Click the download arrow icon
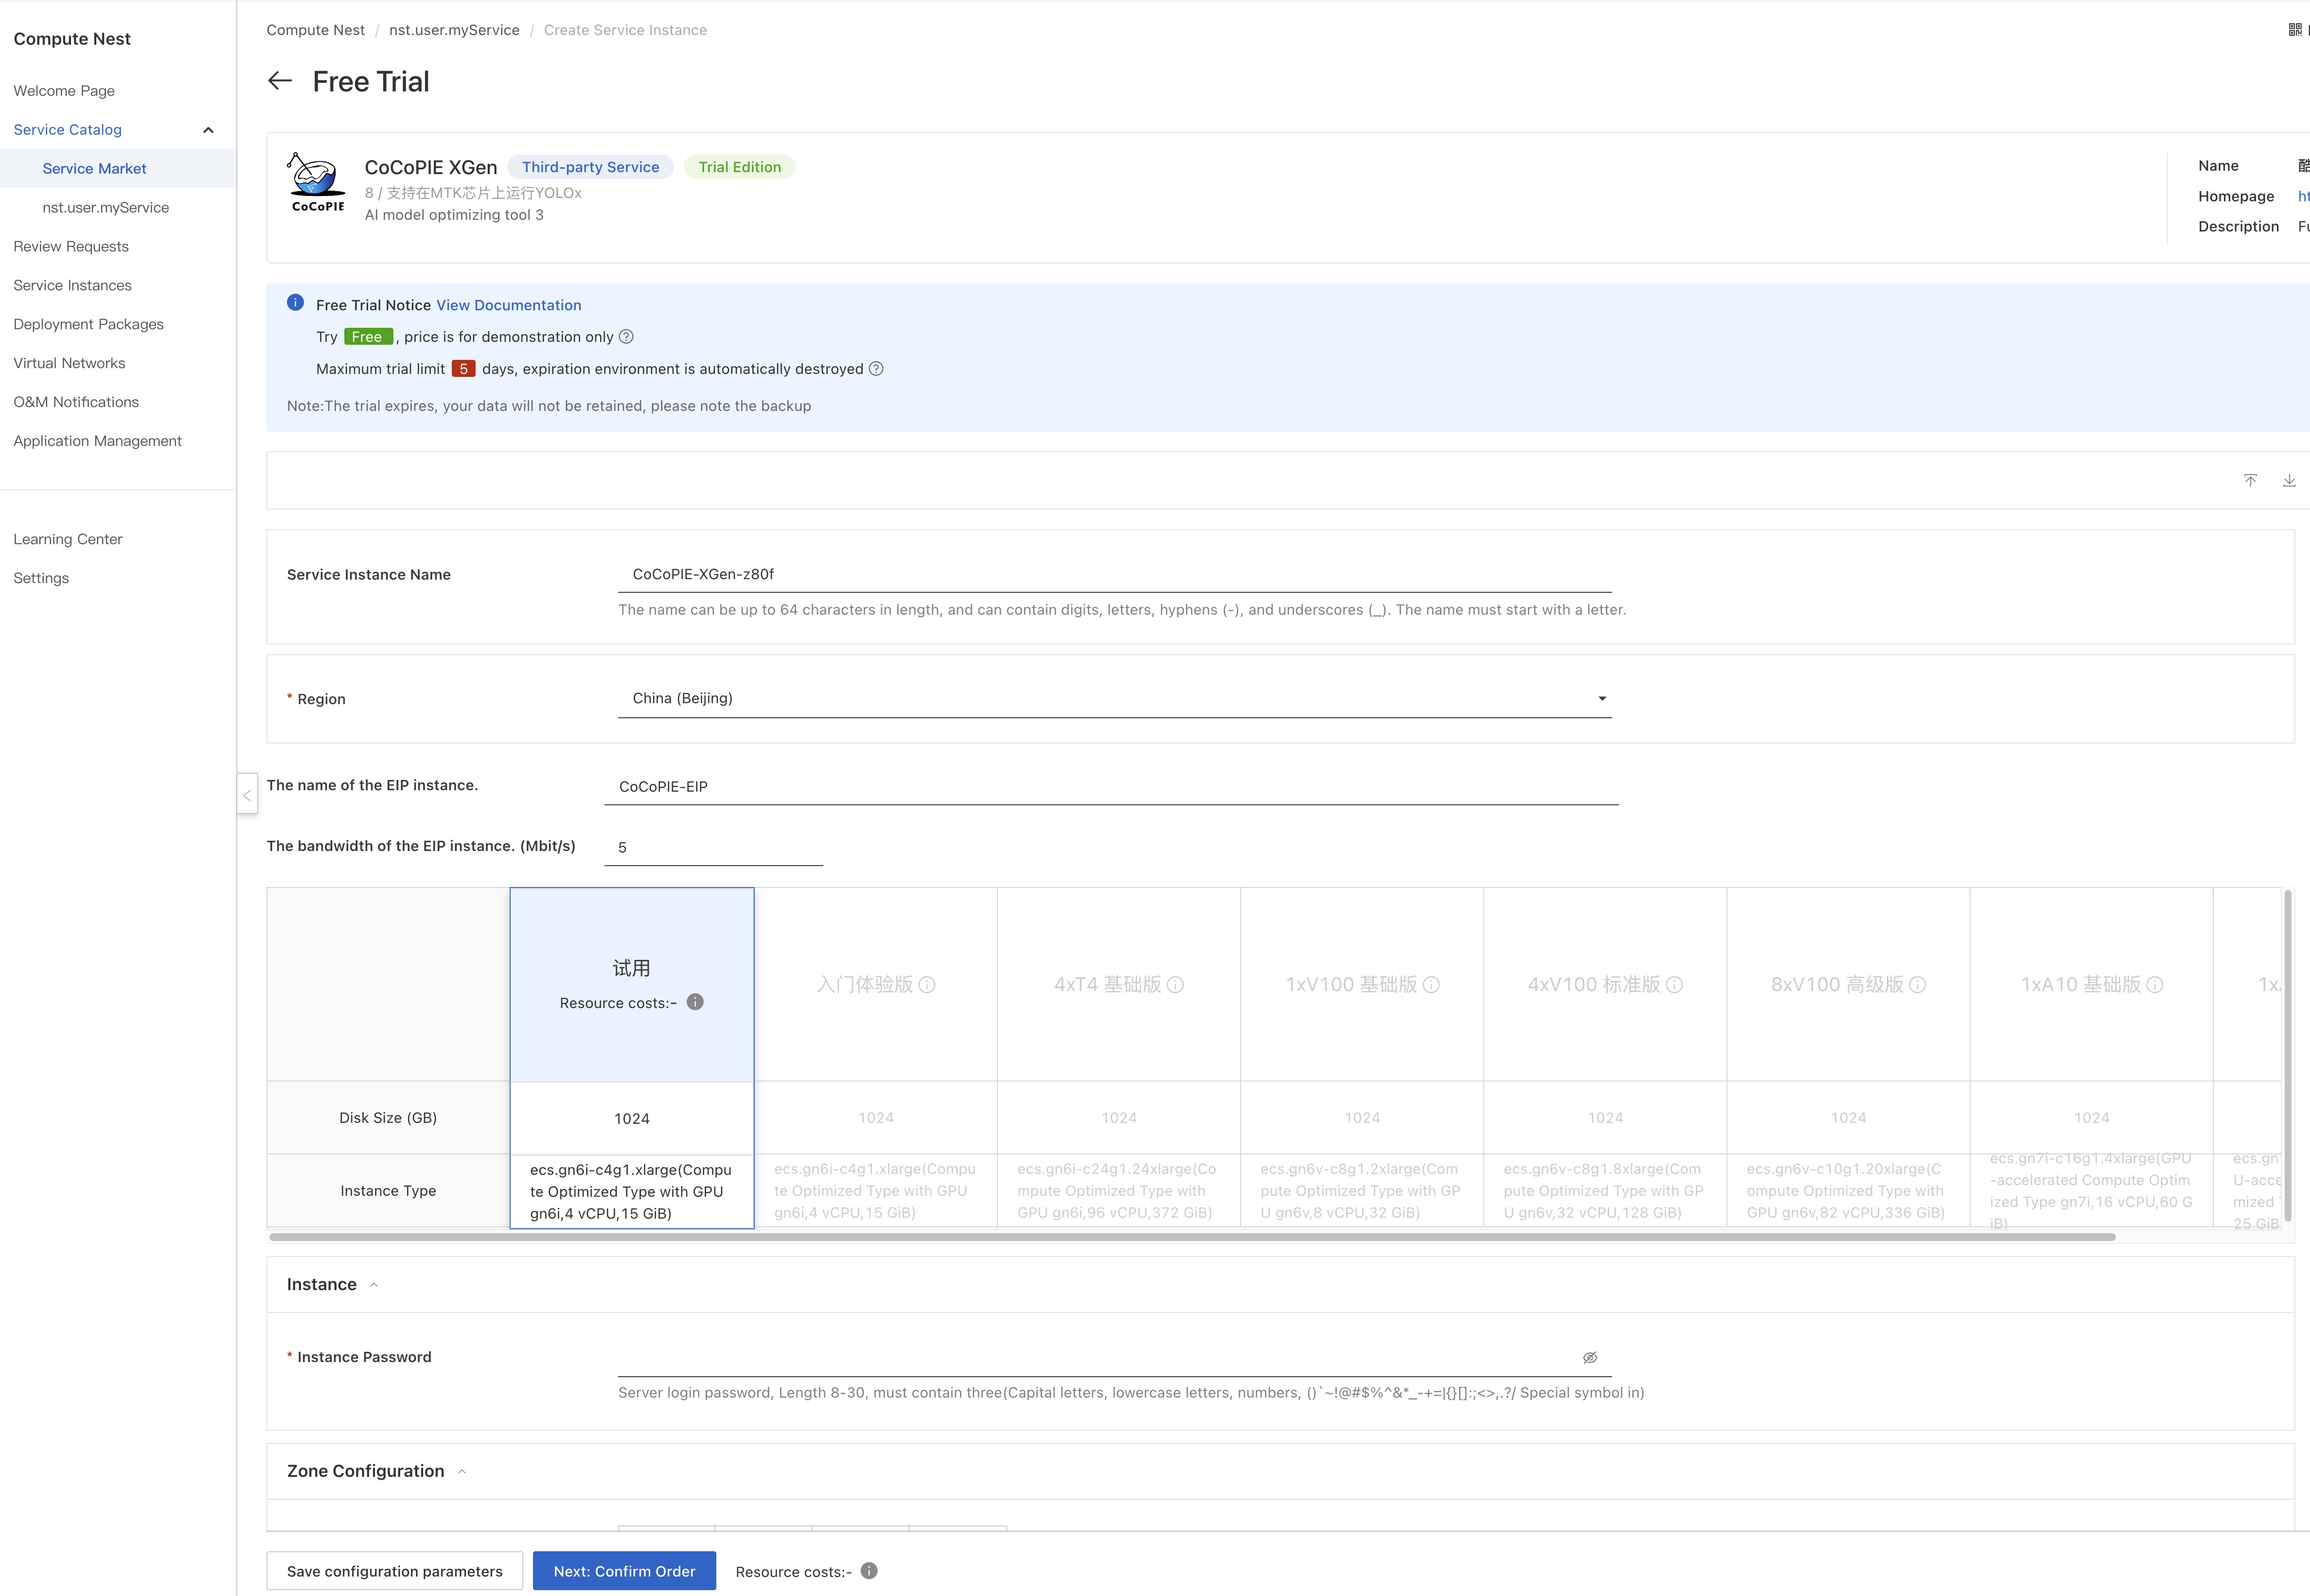The image size is (2310, 1596). pyautogui.click(x=2289, y=480)
